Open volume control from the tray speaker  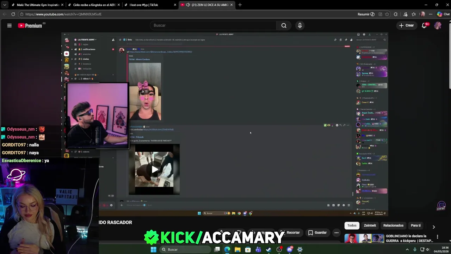click(428, 249)
